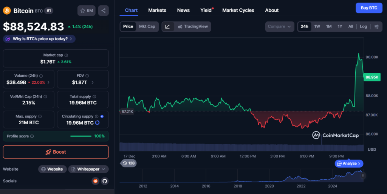Open the GitHub social link icon

pos(105,181)
